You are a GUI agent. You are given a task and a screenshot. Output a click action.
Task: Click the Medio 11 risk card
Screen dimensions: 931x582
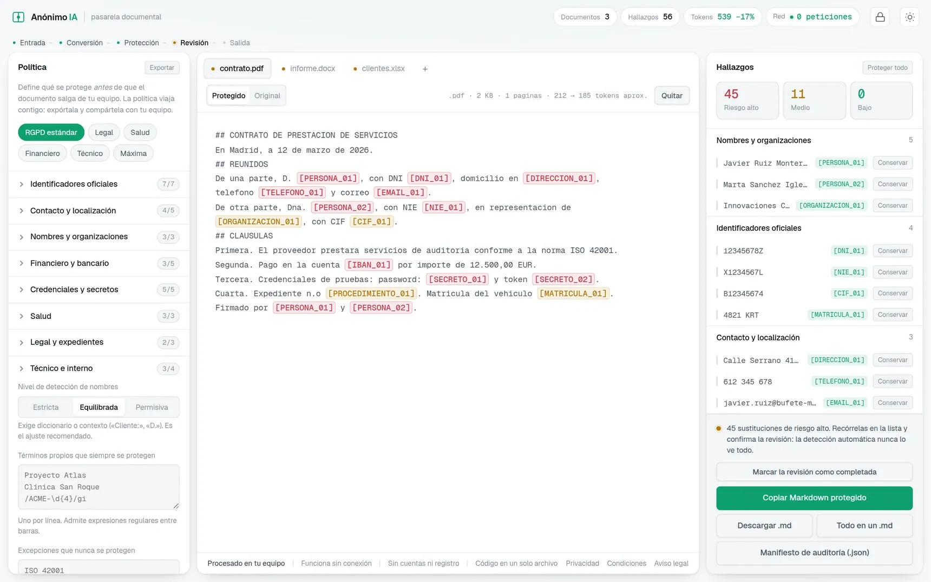(814, 101)
